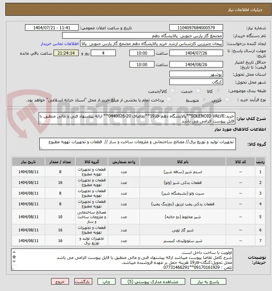
Task: Click item name قطعات یدکی شیر (ولو)
Action: pos(183,182)
